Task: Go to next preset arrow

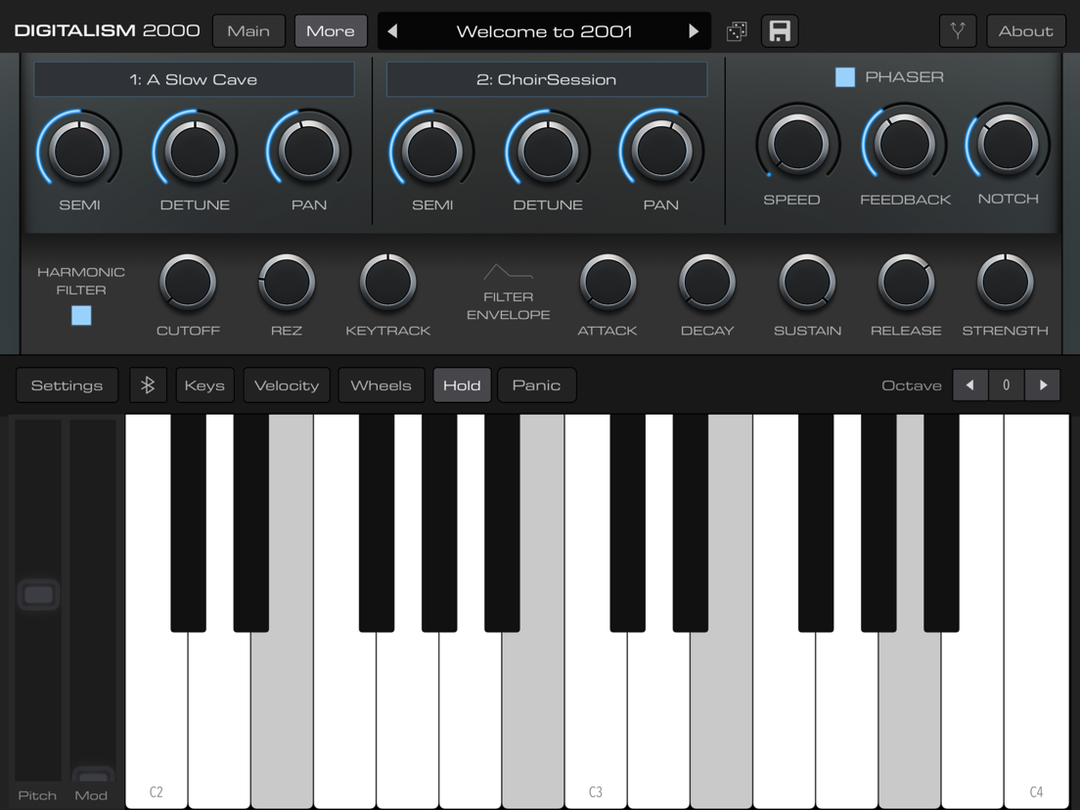Action: point(693,31)
